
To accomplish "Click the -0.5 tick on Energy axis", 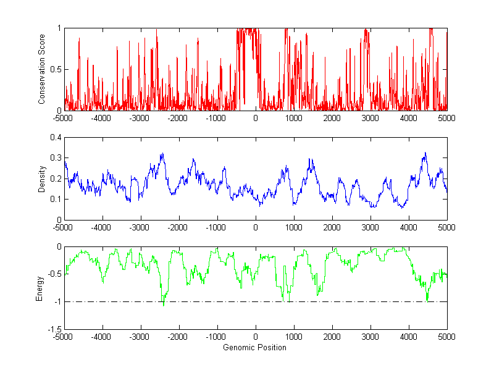I will pyautogui.click(x=54, y=274).
